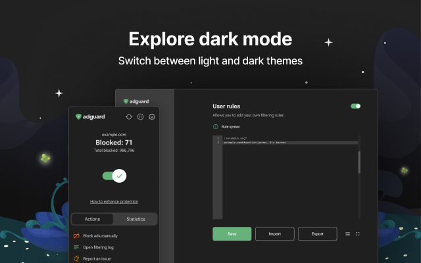Click the adguard logo in the popup header

point(90,117)
